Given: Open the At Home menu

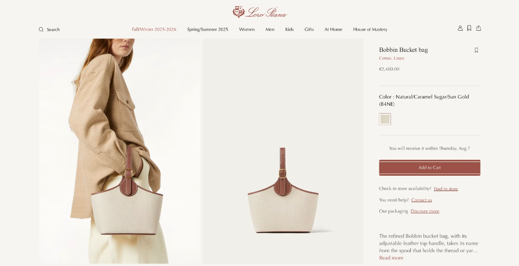Looking at the screenshot, I should point(333,29).
